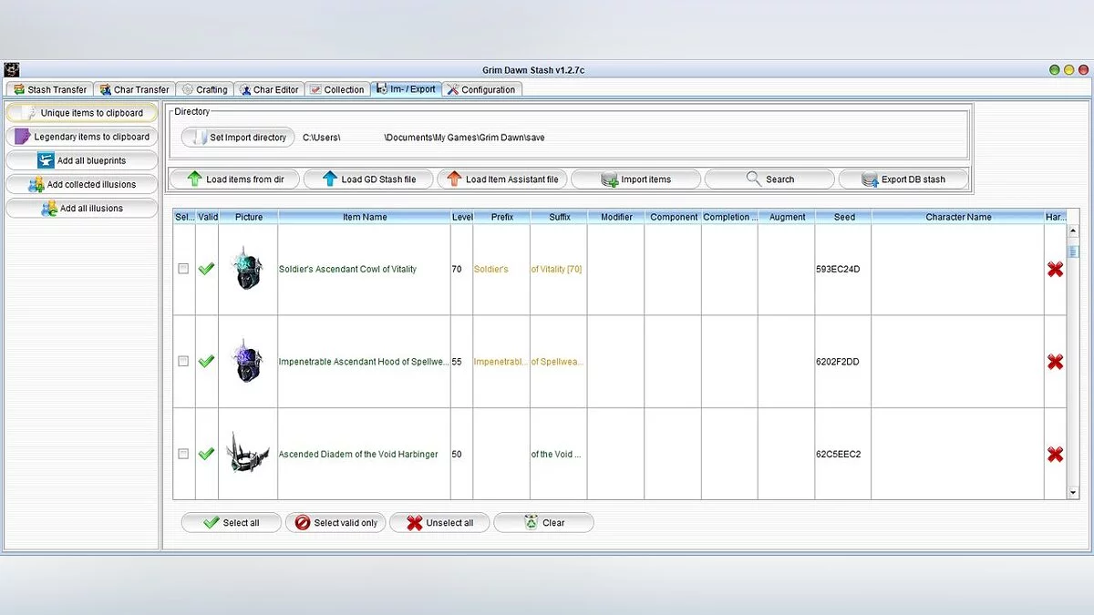Click the Valid column header
This screenshot has height=615, width=1094.
207,217
